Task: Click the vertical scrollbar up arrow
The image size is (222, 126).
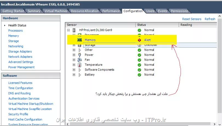Action: tap(220, 16)
